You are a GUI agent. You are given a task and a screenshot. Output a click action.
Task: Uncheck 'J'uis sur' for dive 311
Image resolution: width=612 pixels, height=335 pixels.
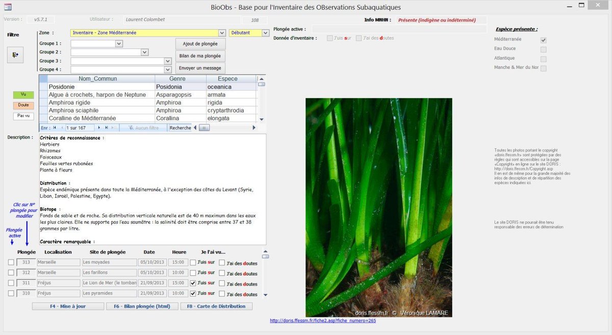click(x=193, y=283)
